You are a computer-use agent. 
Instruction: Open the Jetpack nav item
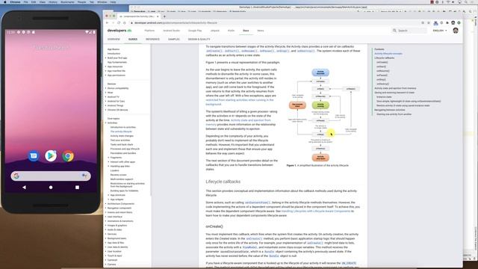coord(214,31)
